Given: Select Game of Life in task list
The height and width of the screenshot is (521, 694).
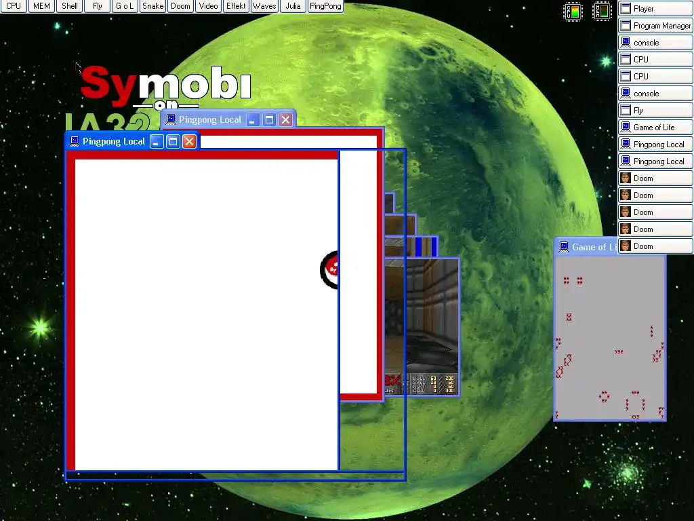Looking at the screenshot, I should (x=655, y=127).
